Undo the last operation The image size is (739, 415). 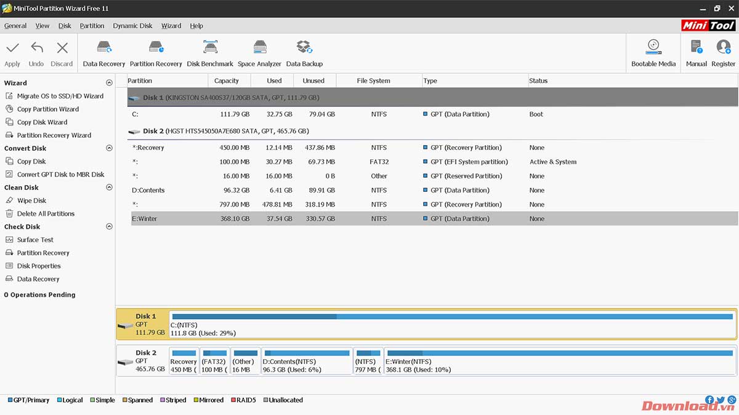click(36, 53)
